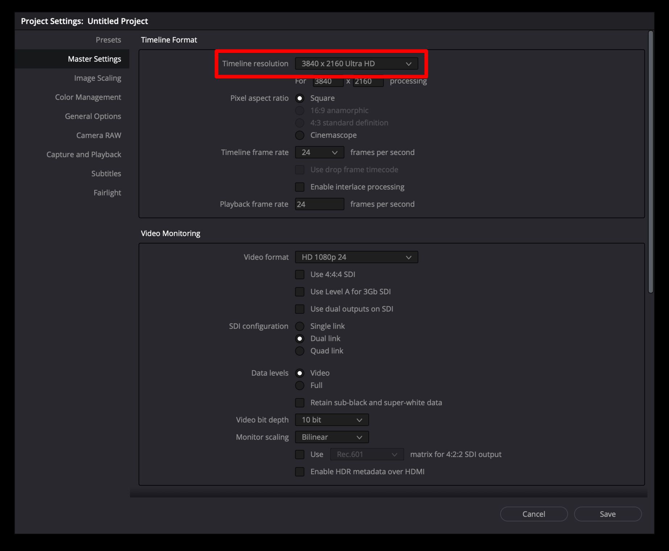
Task: Set Data levels to Full
Action: (300, 385)
